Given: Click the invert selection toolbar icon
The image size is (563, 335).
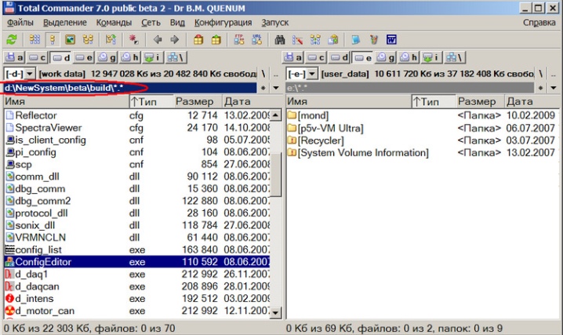Looking at the screenshot, I should click(111, 39).
